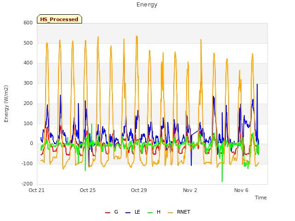Screen dimensions: 295x221
Task: Click the green H legend color marker
Action: point(150,213)
